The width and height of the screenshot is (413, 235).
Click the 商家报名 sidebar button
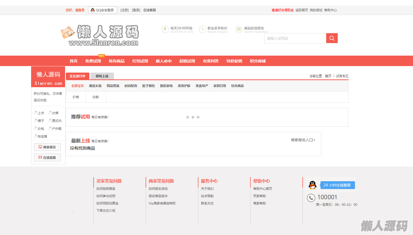tap(47, 147)
